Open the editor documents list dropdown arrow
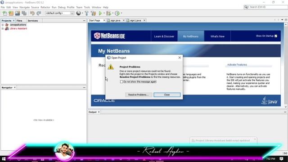Screen dimensions: 288x162 (x=282, y=20)
